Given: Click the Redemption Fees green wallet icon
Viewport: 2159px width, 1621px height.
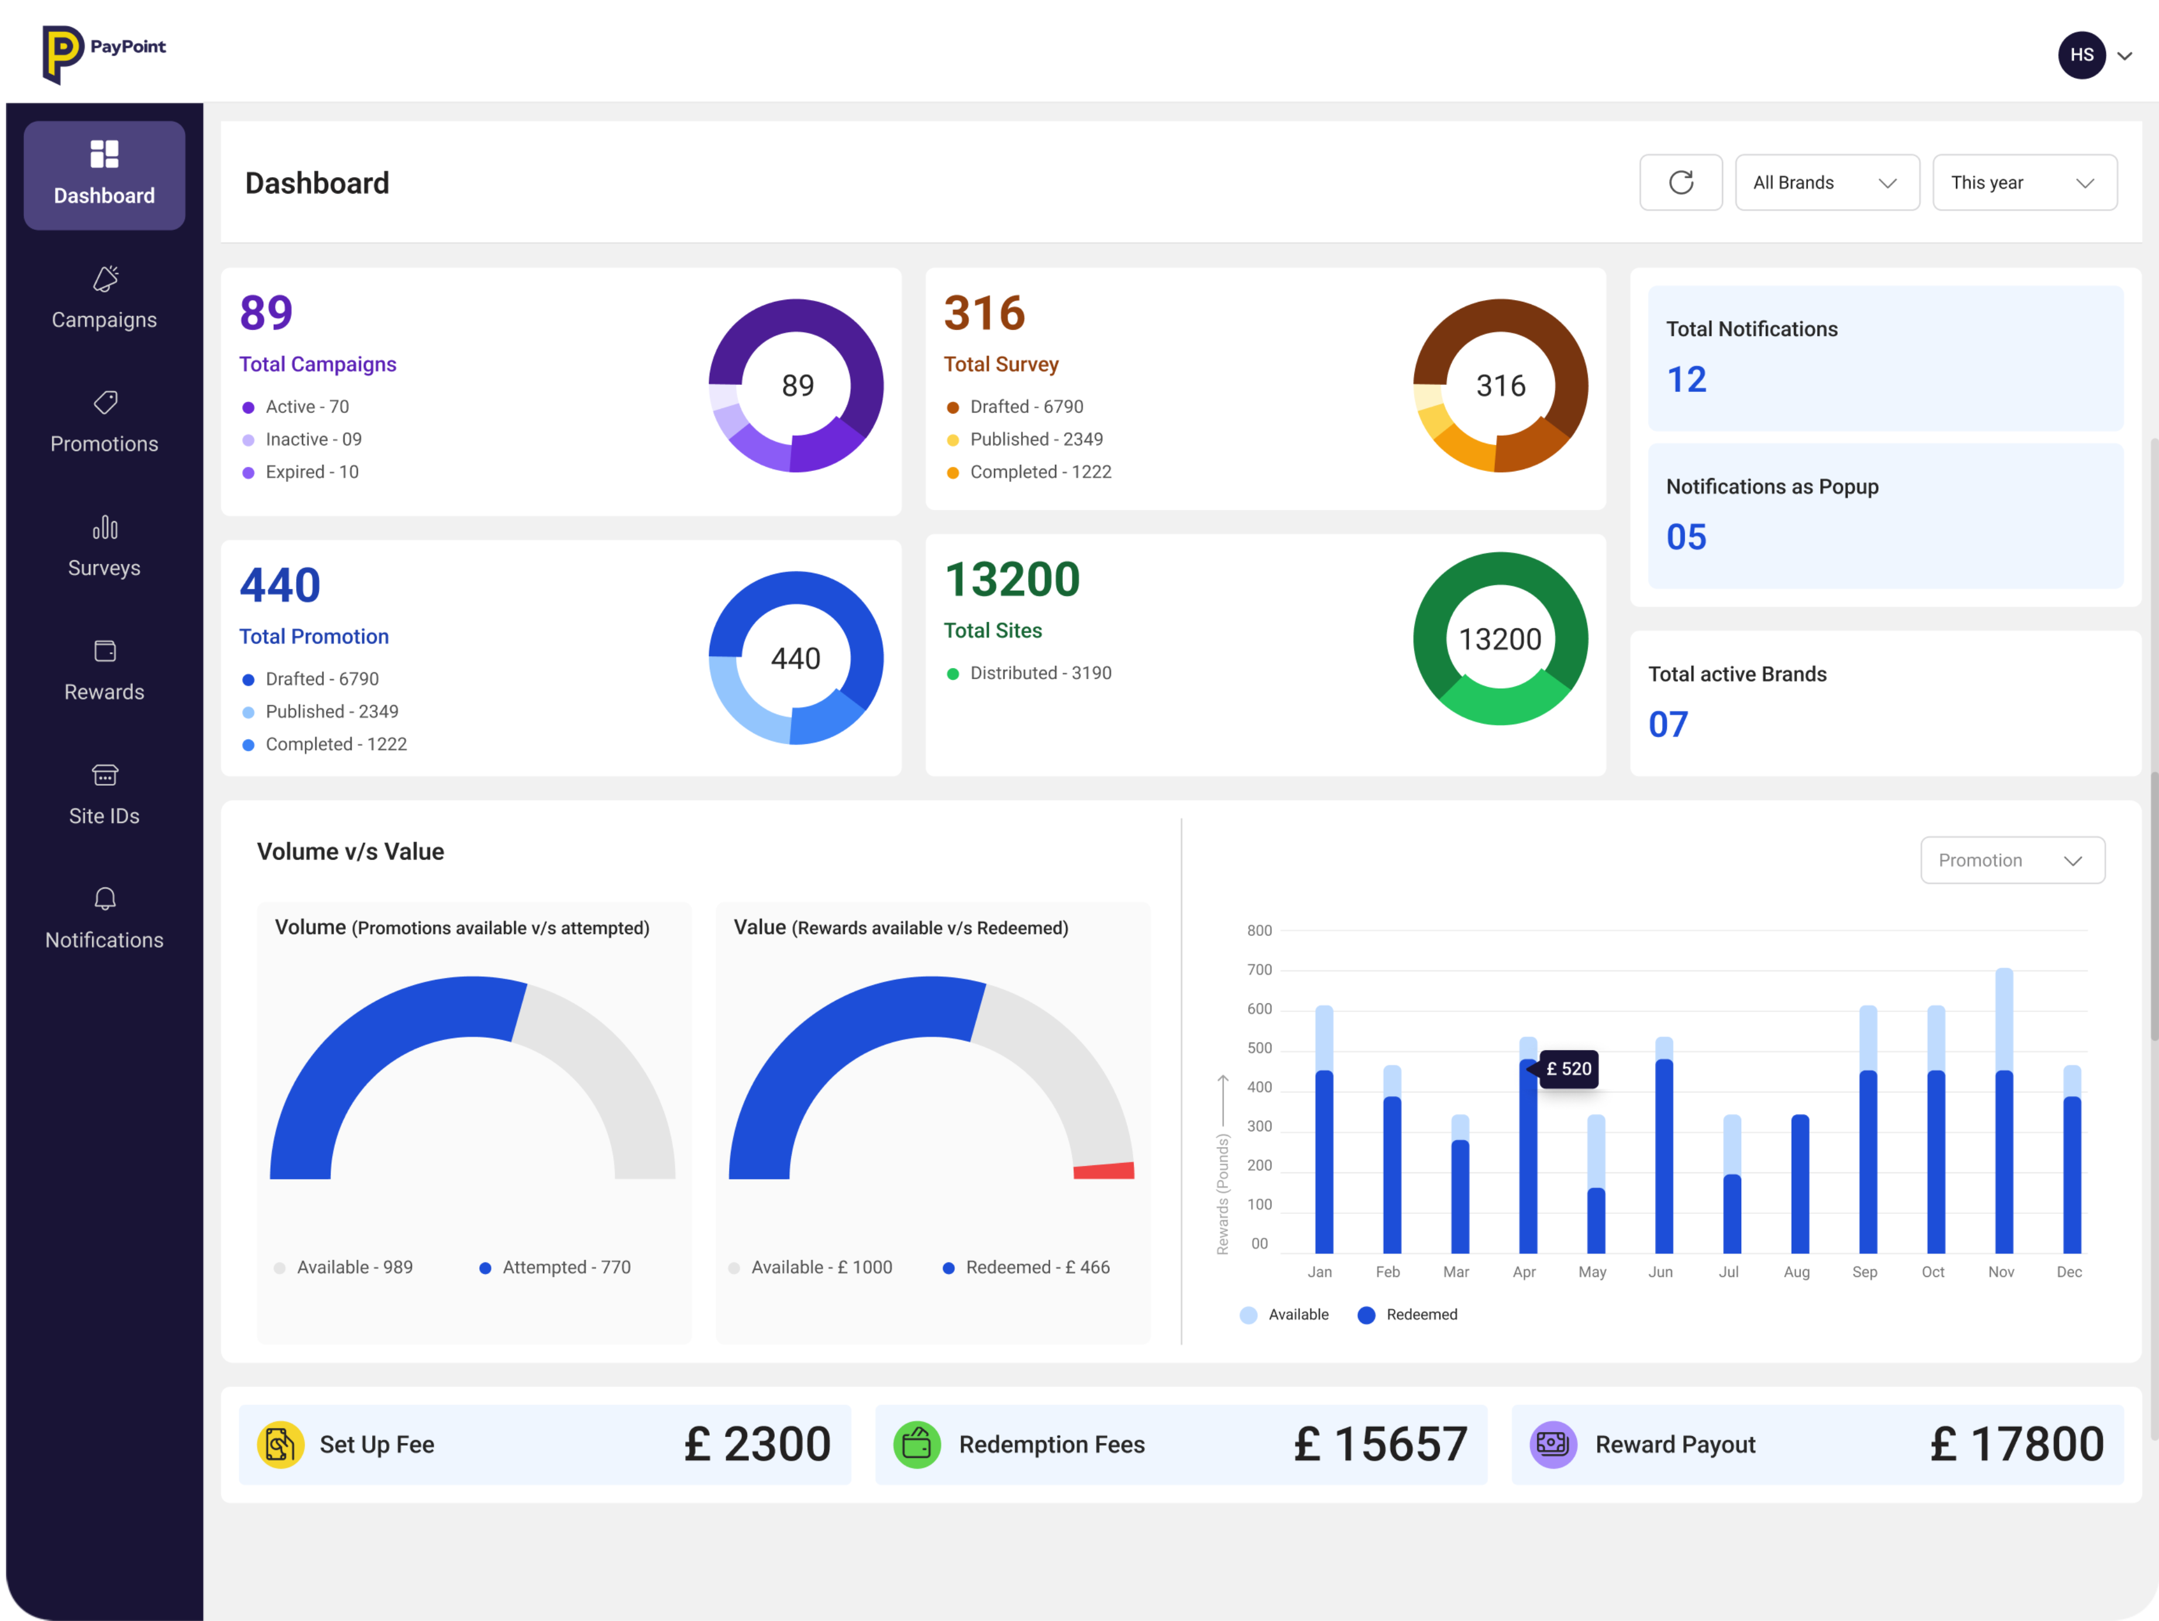Looking at the screenshot, I should 916,1444.
